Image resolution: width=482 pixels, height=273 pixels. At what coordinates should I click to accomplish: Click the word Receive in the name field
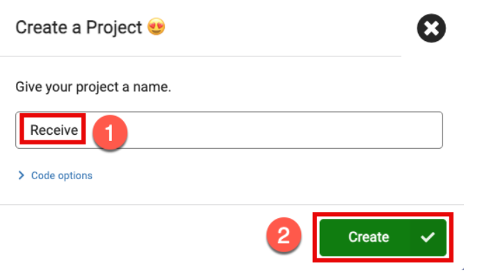(54, 130)
